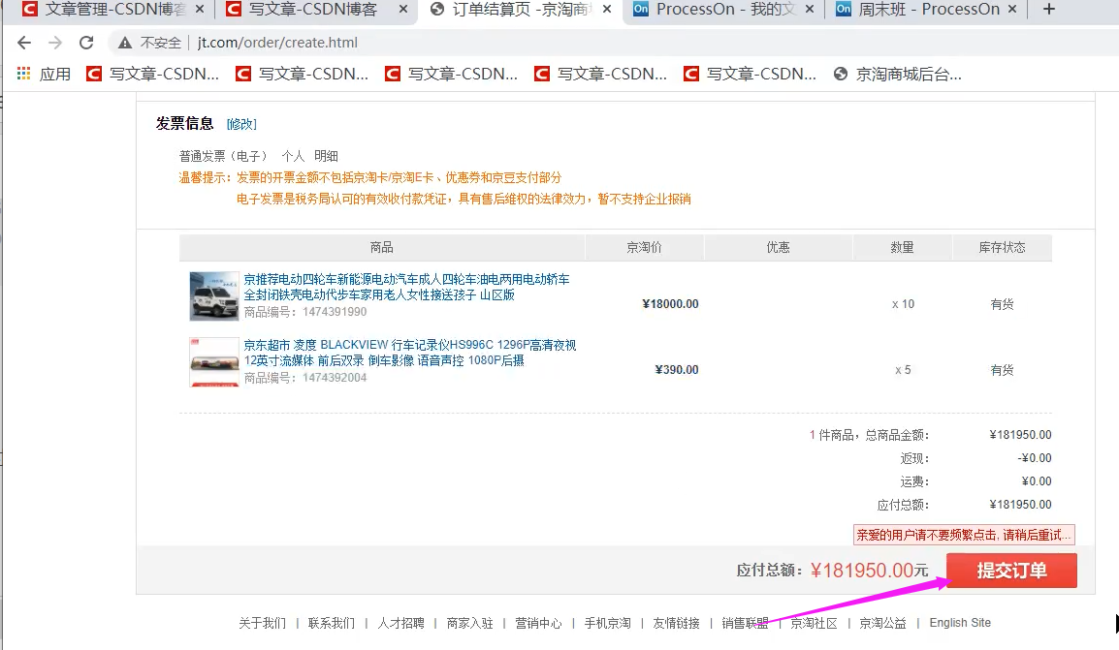Viewport: 1119px width, 650px height.
Task: Close the 写文章-CSDN博客 tab
Action: (x=403, y=10)
